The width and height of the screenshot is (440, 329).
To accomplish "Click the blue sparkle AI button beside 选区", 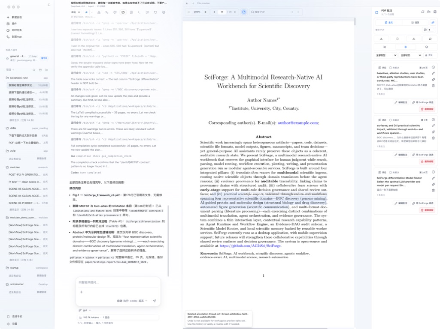I will coord(433,22).
